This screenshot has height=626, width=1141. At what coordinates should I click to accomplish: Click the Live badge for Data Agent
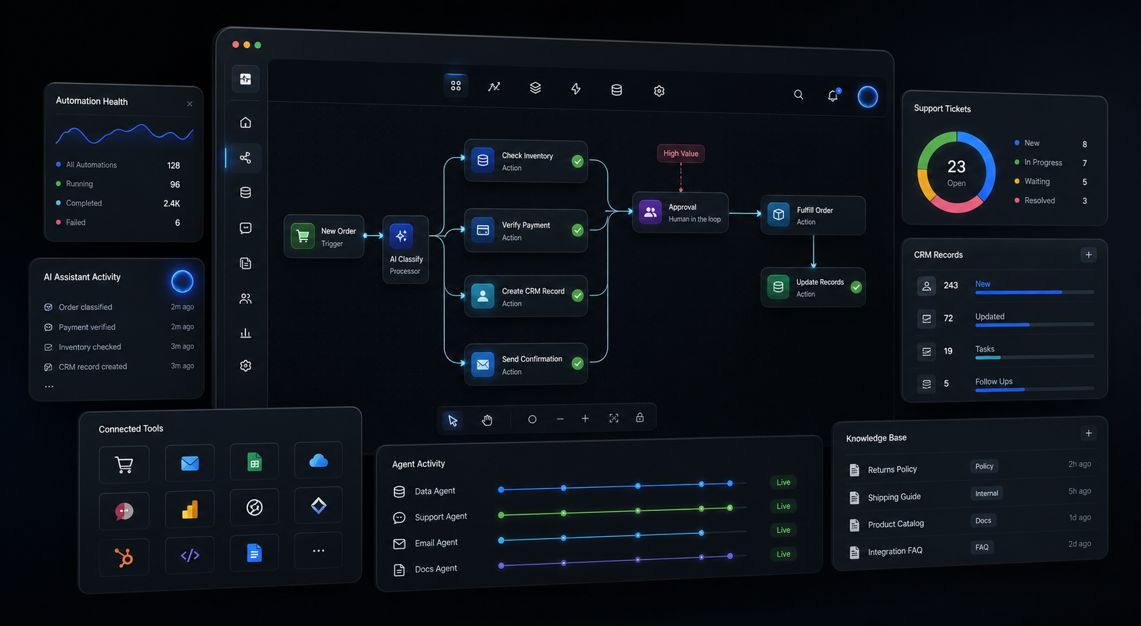(783, 482)
